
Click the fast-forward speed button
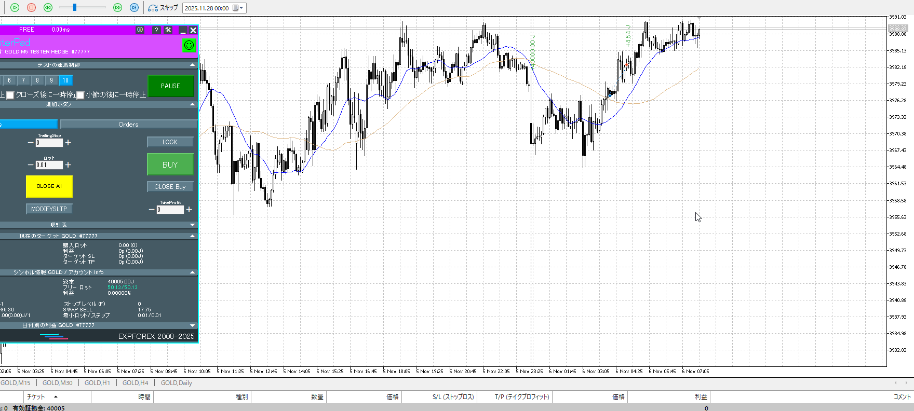click(x=118, y=8)
